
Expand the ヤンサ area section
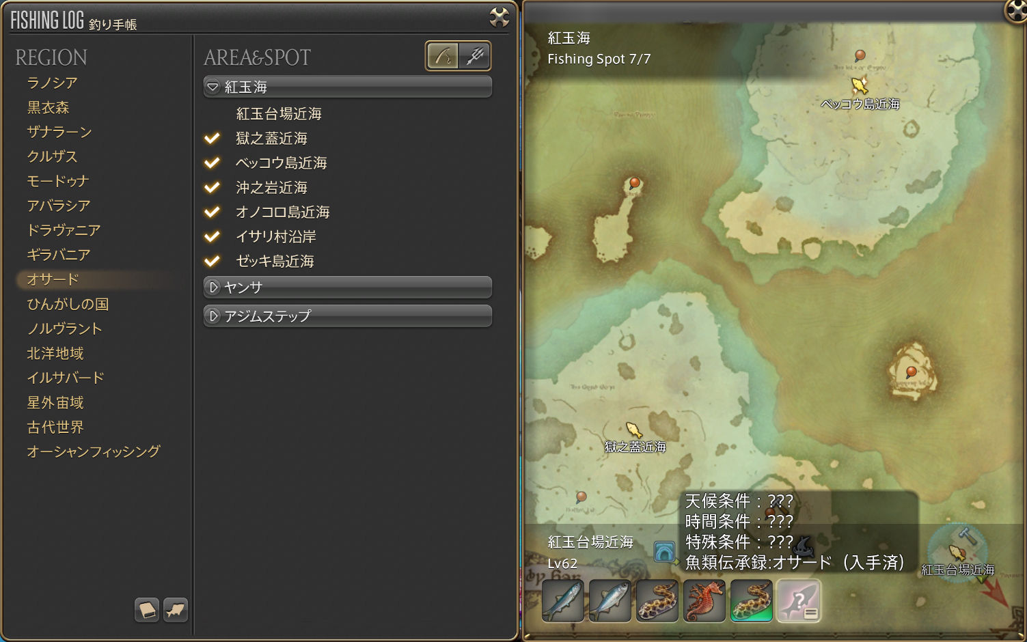(x=348, y=288)
